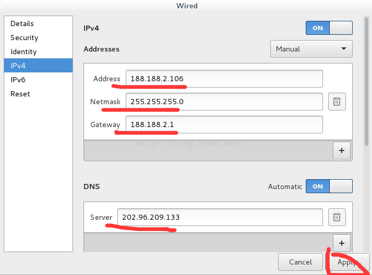Image resolution: width=372 pixels, height=275 pixels.
Task: Click the vertical scrollbar handle
Action: coord(366,82)
